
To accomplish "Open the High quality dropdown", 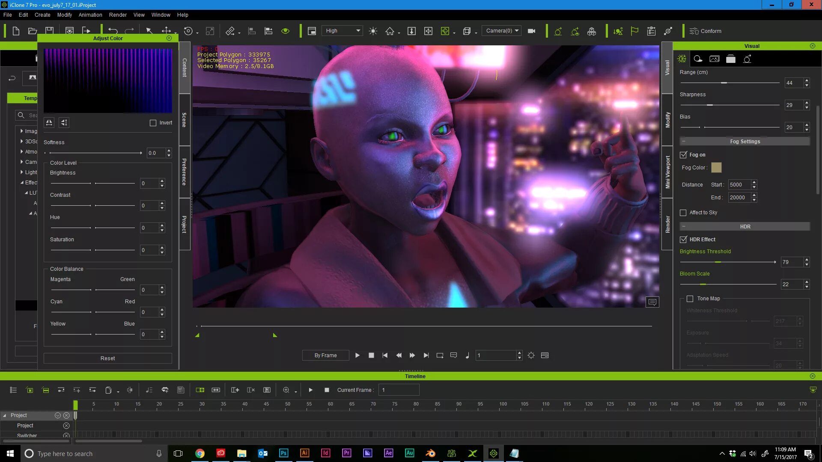I will [342, 30].
